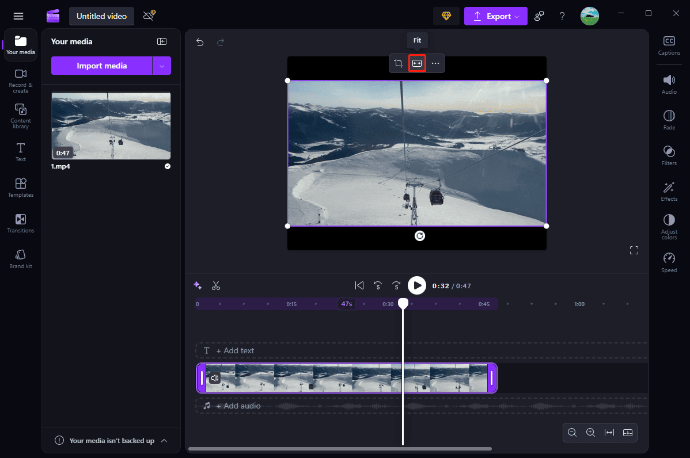Click the 1.mp4 media thumbnail
This screenshot has height=458, width=690.
click(x=111, y=126)
